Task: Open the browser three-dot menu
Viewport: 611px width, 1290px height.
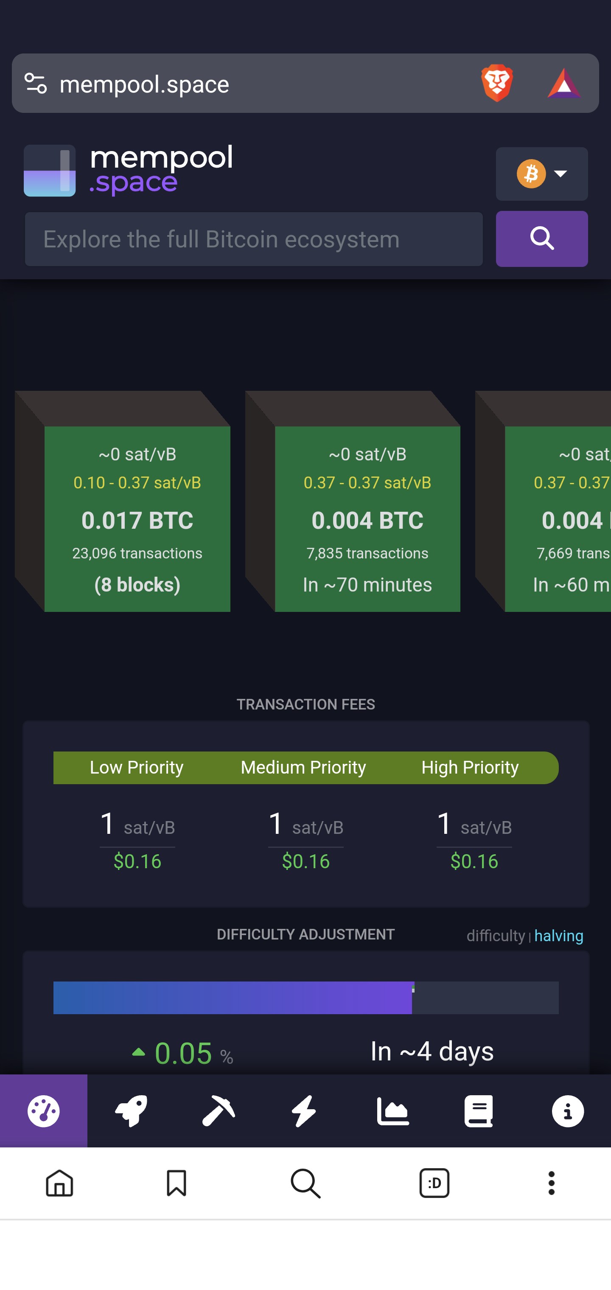Action: (x=551, y=1183)
